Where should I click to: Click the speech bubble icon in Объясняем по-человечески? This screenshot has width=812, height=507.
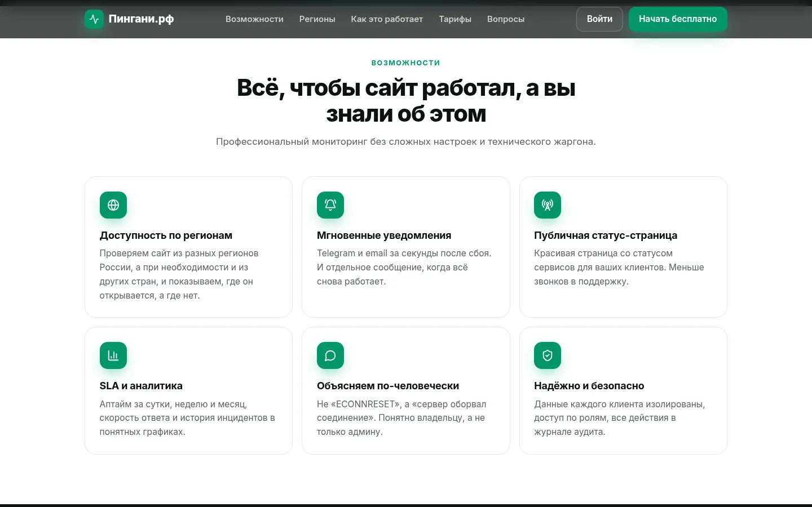tap(330, 355)
